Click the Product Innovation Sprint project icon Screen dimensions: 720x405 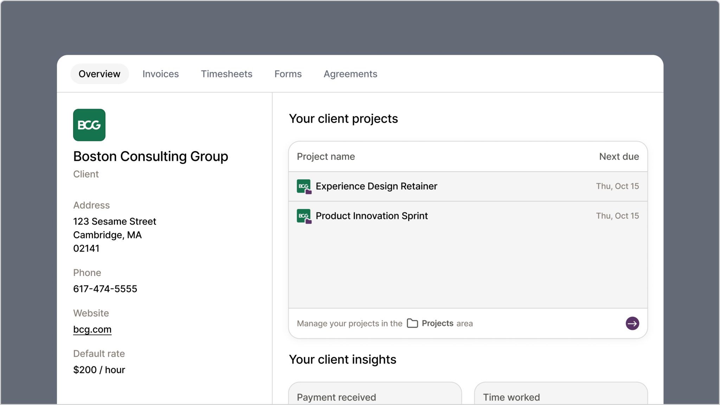(x=304, y=216)
